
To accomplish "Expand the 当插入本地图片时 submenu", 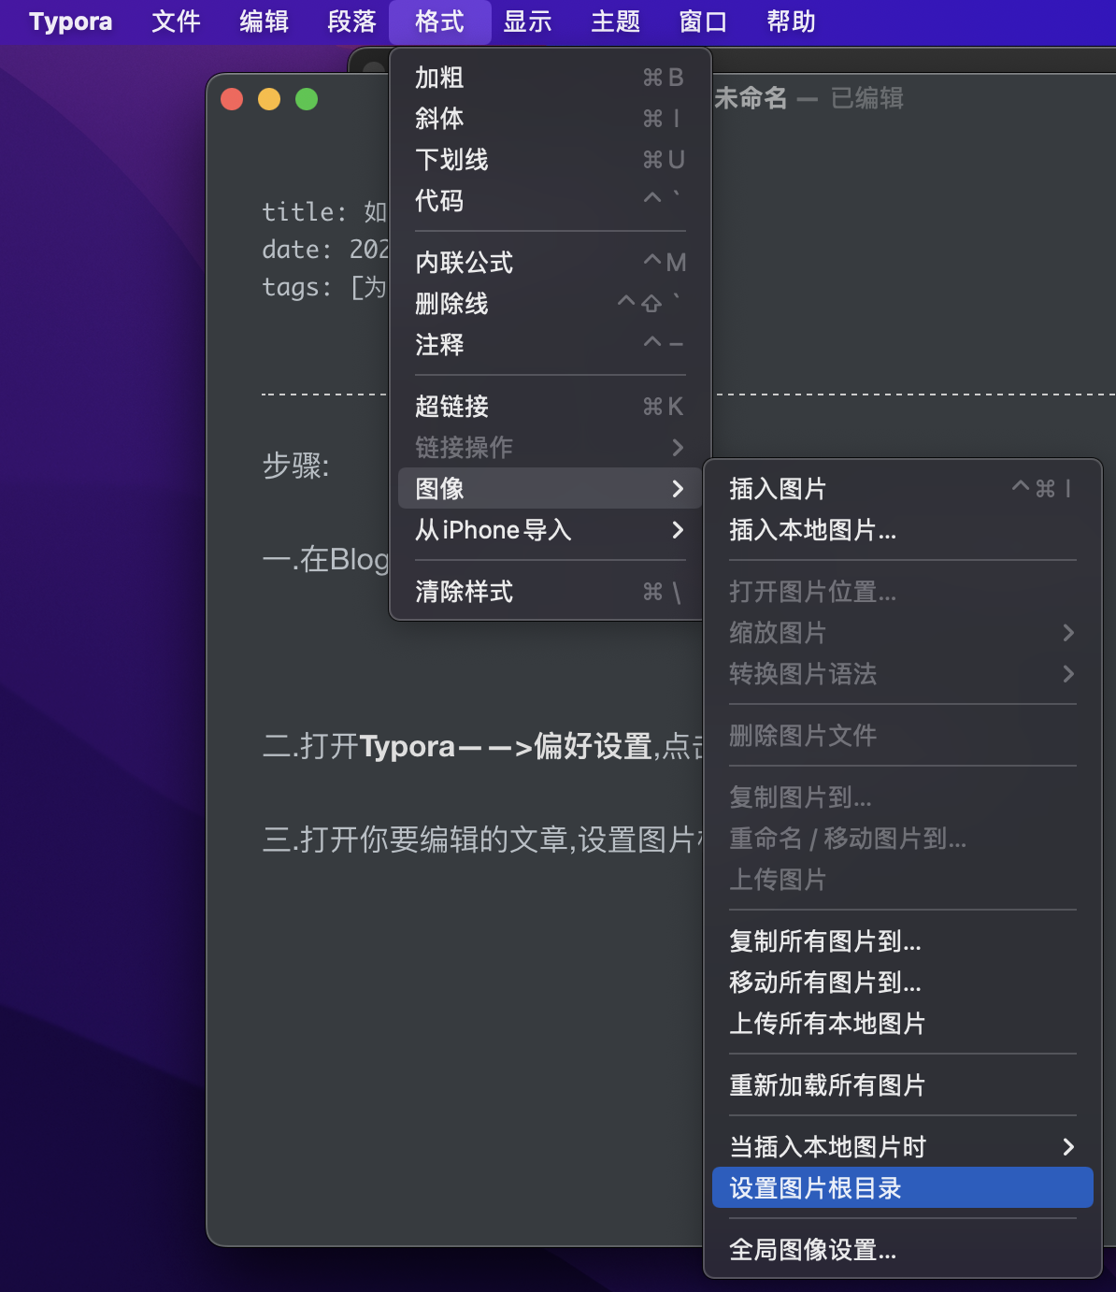I will (x=901, y=1147).
